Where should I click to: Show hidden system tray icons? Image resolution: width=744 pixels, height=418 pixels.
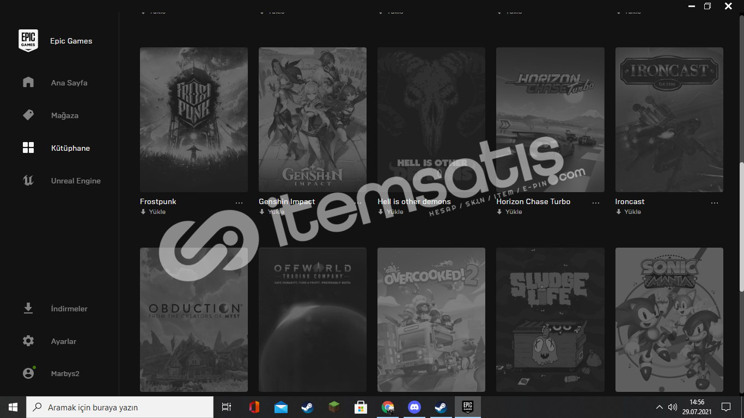(659, 407)
